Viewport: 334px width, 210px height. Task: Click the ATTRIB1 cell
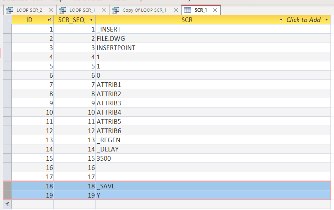tap(190, 84)
